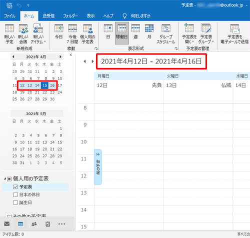Open グループスケジュール view
250x238 pixels.
click(x=165, y=34)
